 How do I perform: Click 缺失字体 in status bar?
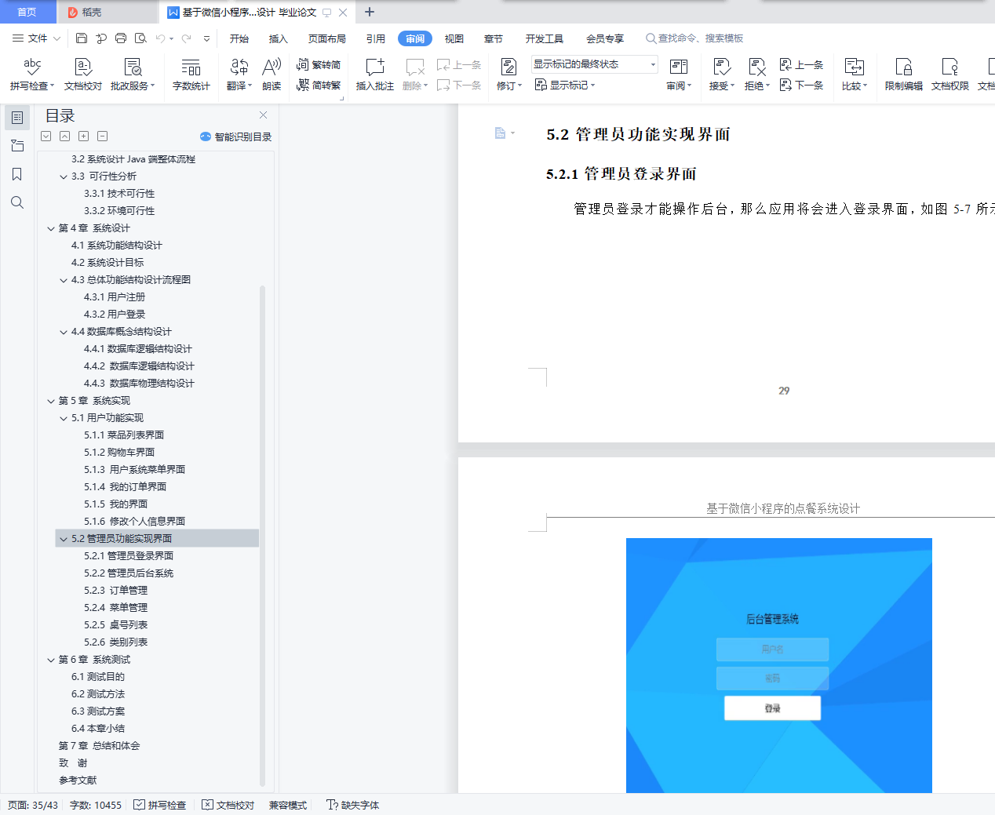point(353,805)
